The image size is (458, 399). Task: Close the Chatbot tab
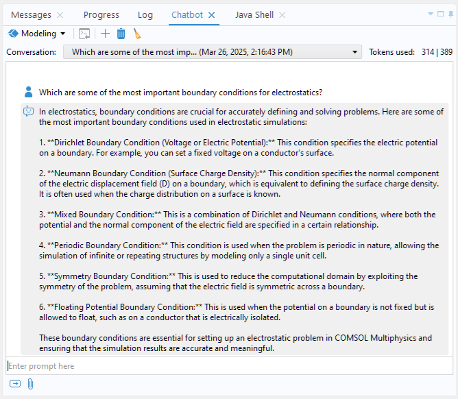(x=212, y=14)
